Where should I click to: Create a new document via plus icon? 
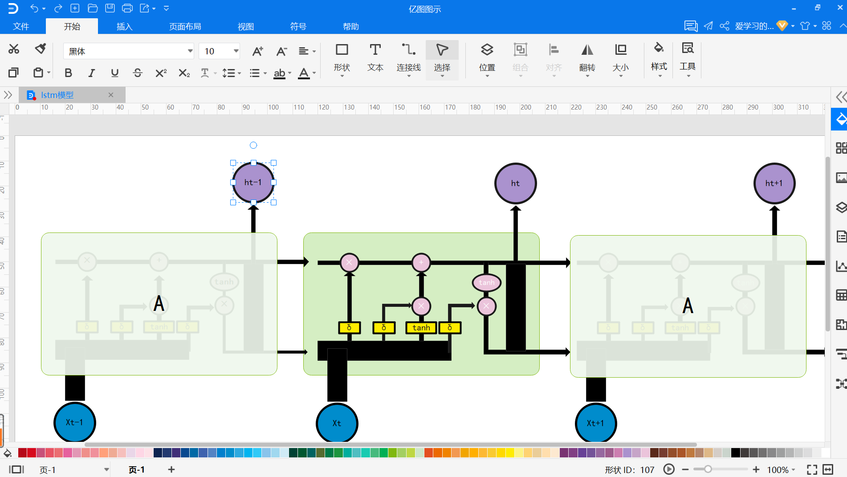(75, 8)
